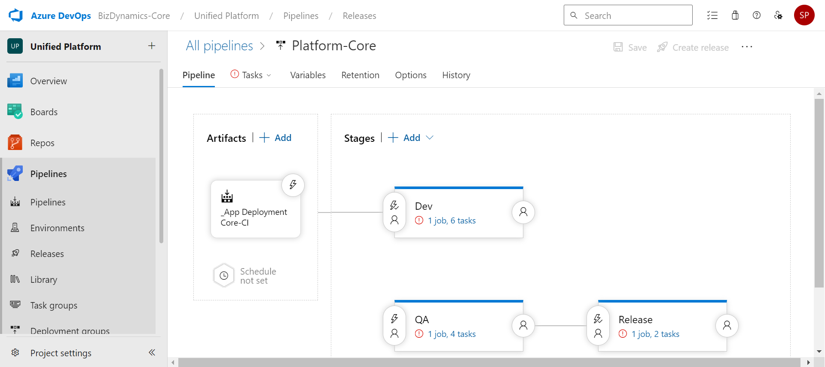Click the Azure DevOps logo icon
The image size is (825, 367).
click(x=15, y=15)
